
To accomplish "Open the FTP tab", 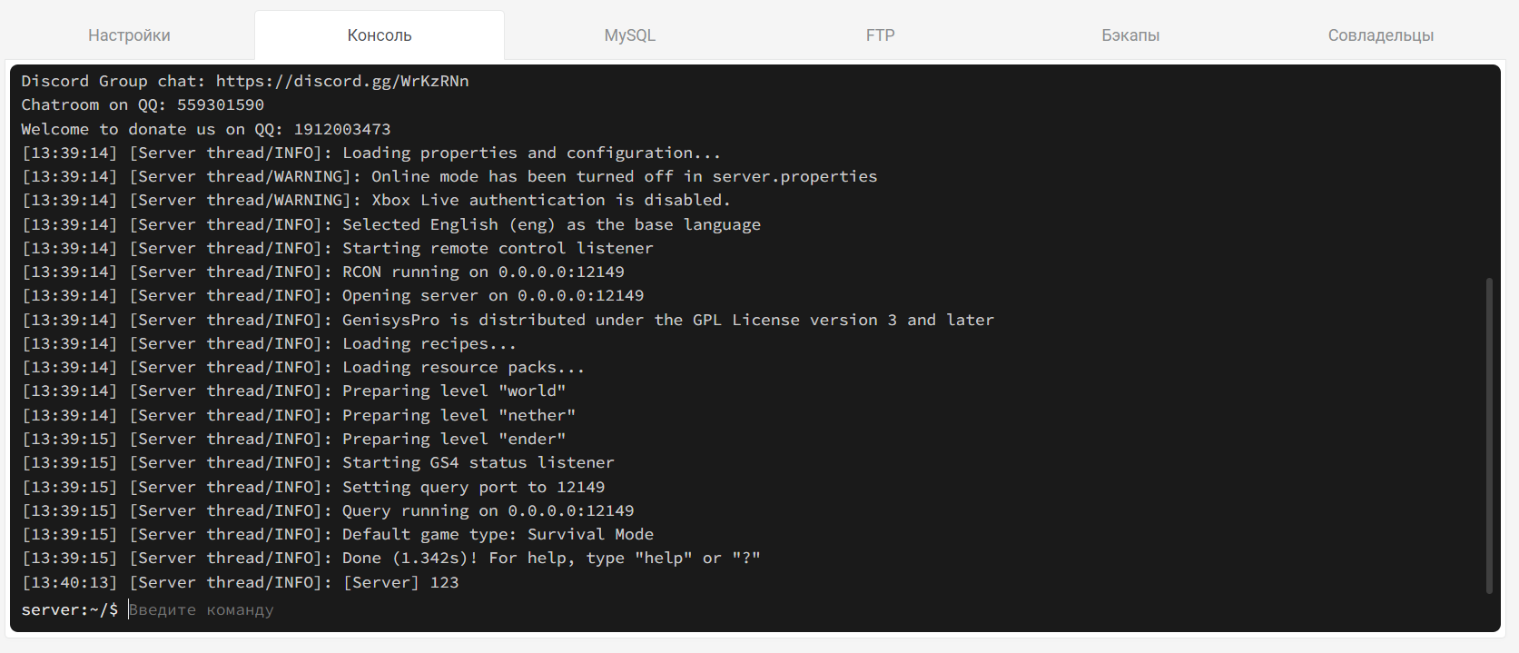I will [880, 35].
